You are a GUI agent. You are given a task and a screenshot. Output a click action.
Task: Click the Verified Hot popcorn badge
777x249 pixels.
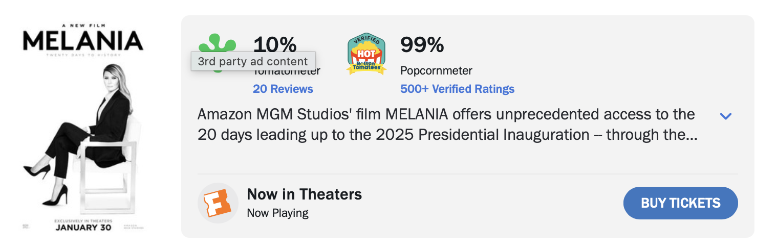click(x=366, y=54)
